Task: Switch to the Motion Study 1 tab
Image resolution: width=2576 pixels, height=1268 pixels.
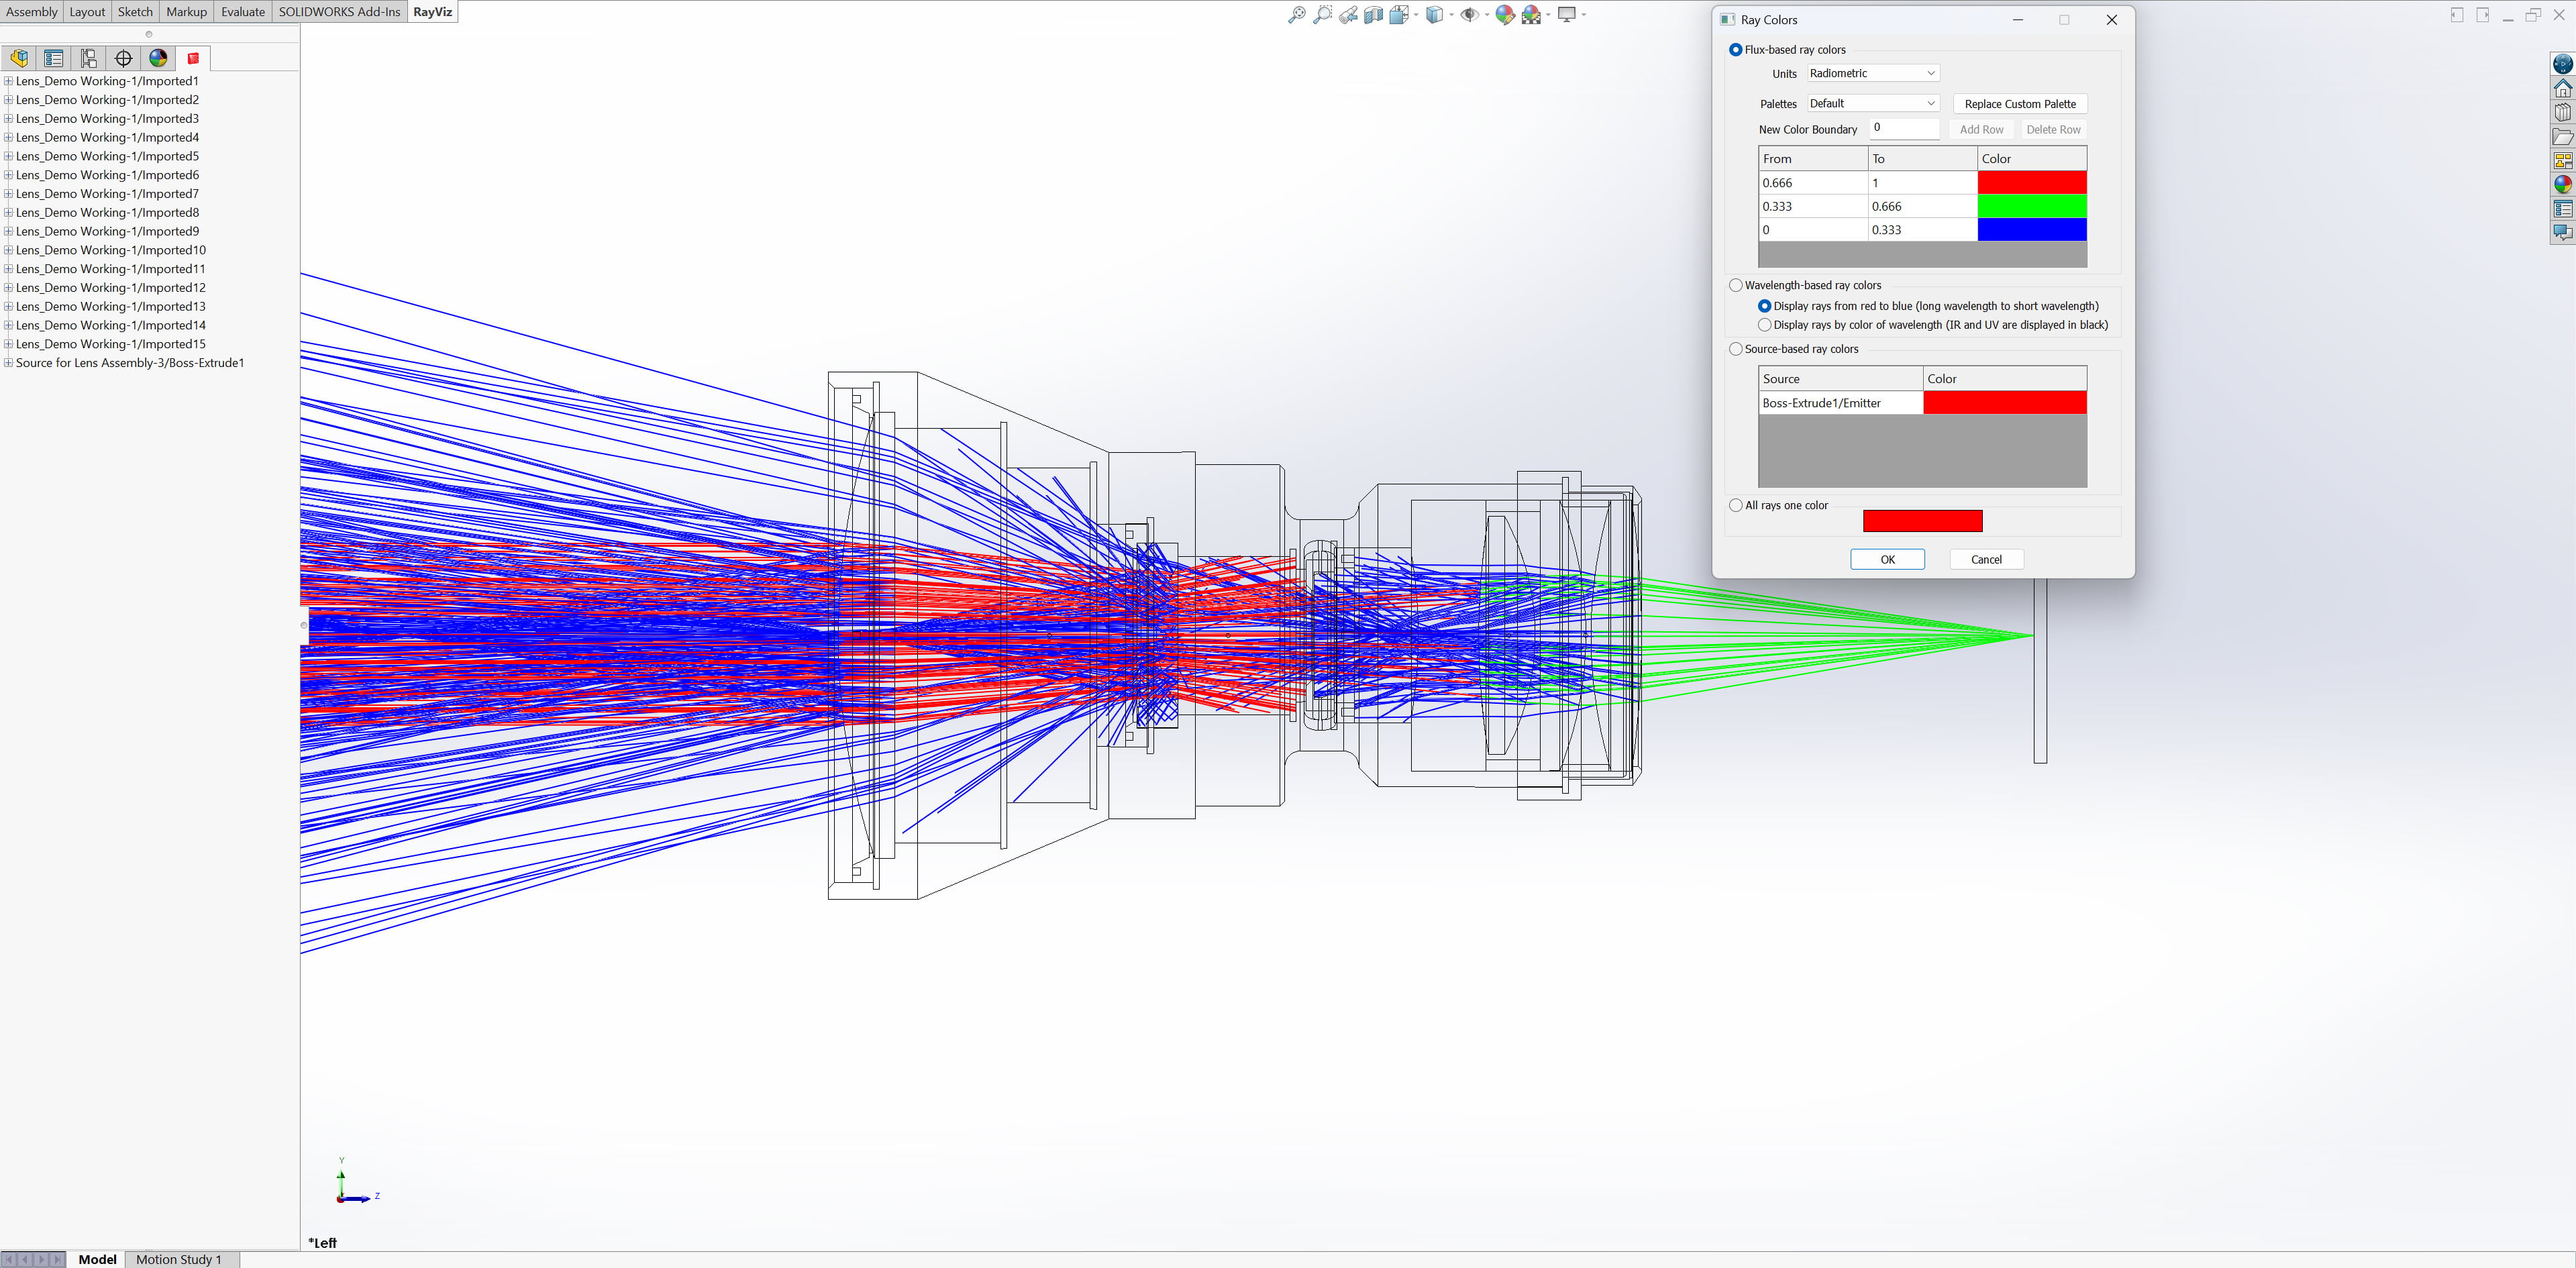Action: 179,1259
